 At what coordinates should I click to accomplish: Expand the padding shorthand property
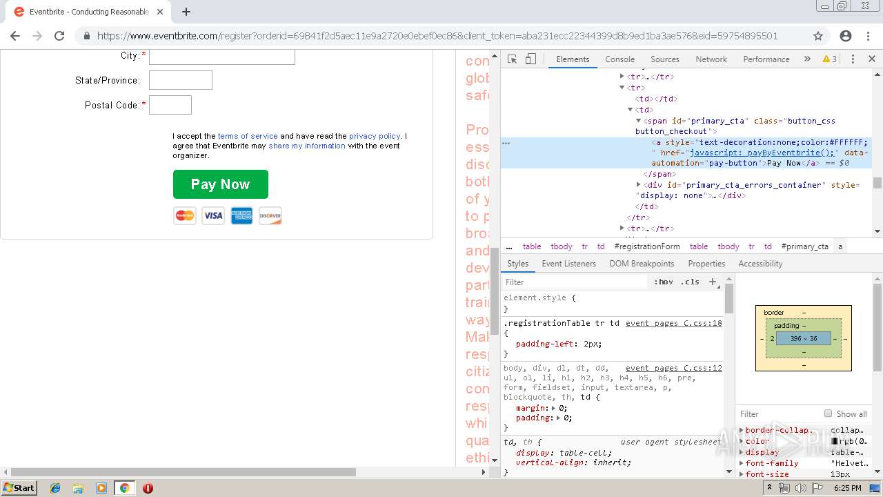(x=559, y=418)
